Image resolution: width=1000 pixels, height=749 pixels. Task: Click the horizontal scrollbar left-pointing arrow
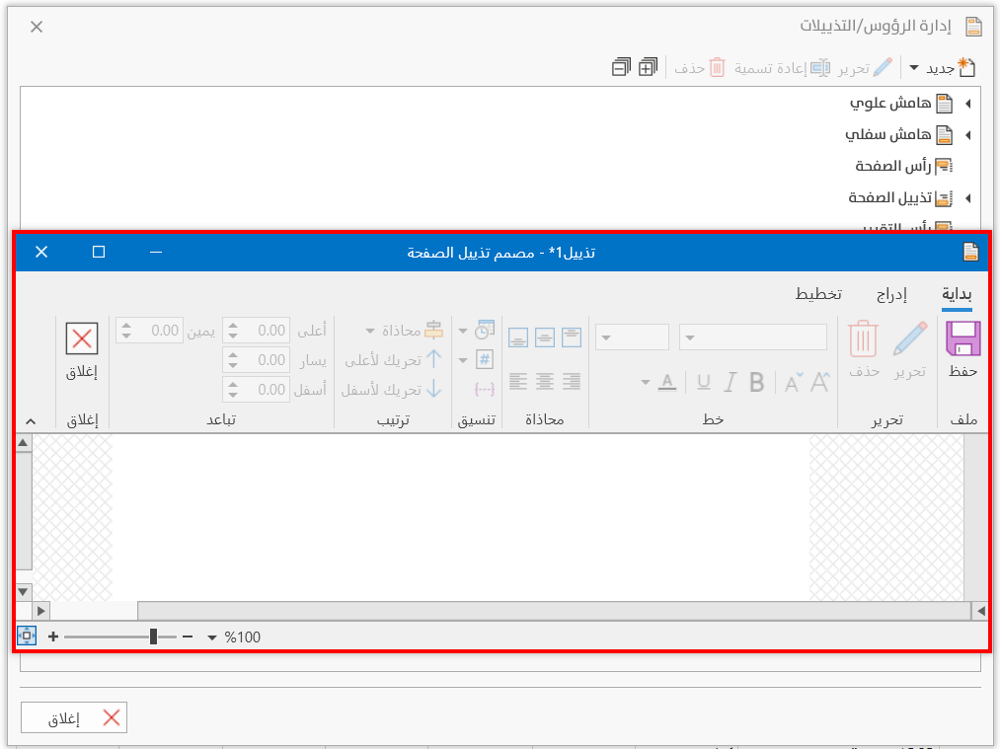(981, 611)
